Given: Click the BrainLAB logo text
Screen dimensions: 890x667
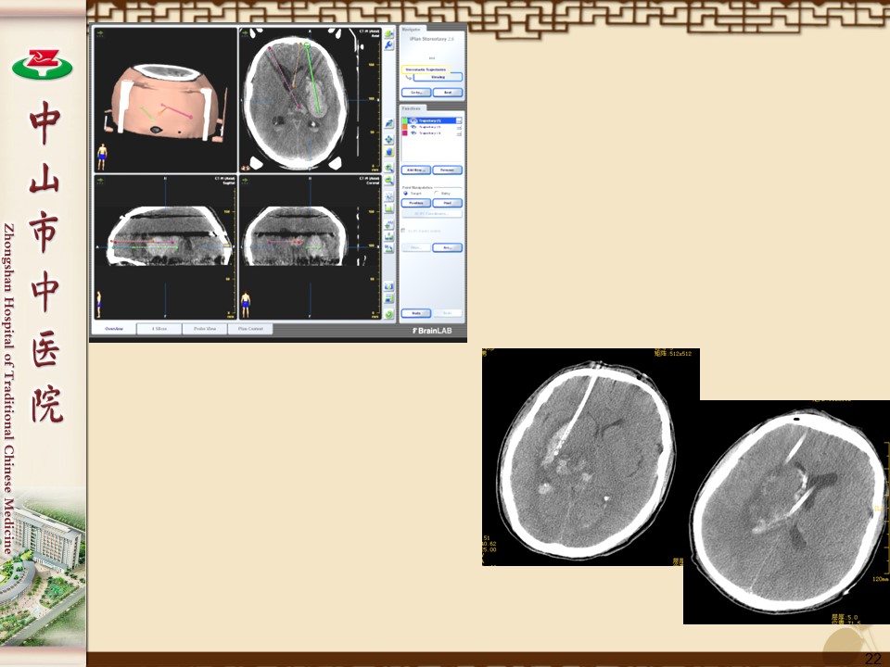Looking at the screenshot, I should tap(433, 331).
